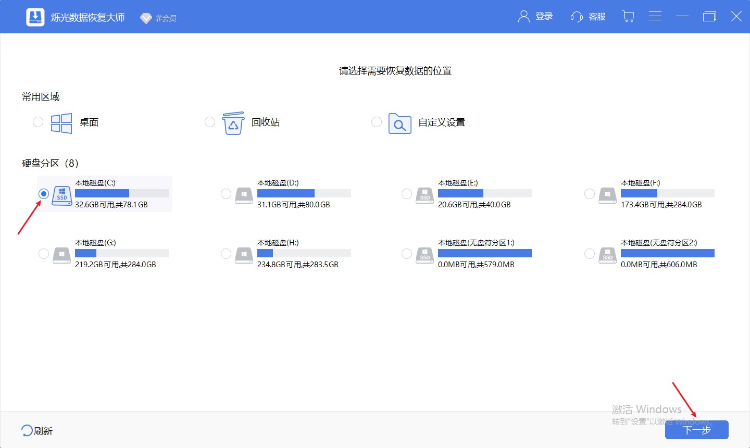Screen dimensions: 750x448
Task: Open the hamburger menu in the title bar
Action: pos(655,16)
